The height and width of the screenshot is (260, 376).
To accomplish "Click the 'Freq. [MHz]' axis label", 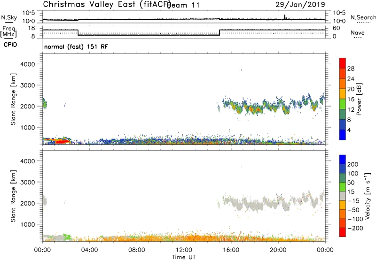I will pyautogui.click(x=8, y=31).
